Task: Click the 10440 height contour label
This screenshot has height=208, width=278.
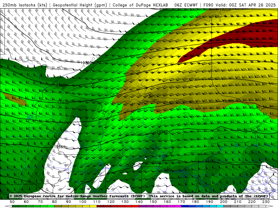Action: [x=63, y=103]
